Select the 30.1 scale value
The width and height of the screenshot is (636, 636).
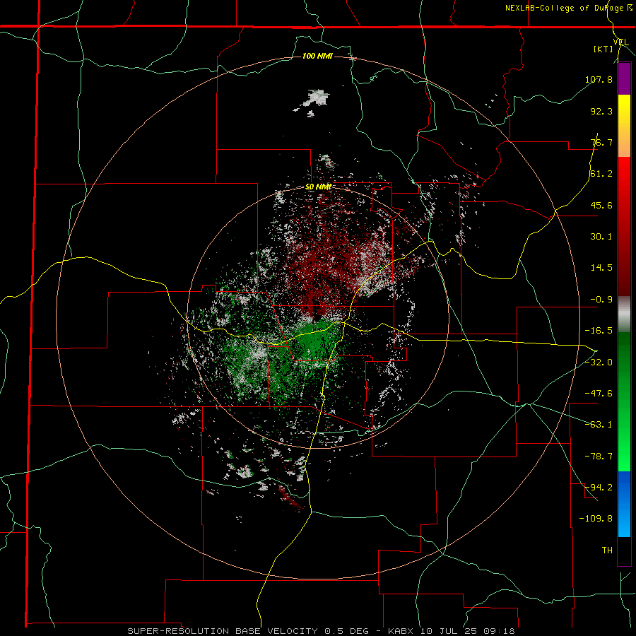point(601,237)
